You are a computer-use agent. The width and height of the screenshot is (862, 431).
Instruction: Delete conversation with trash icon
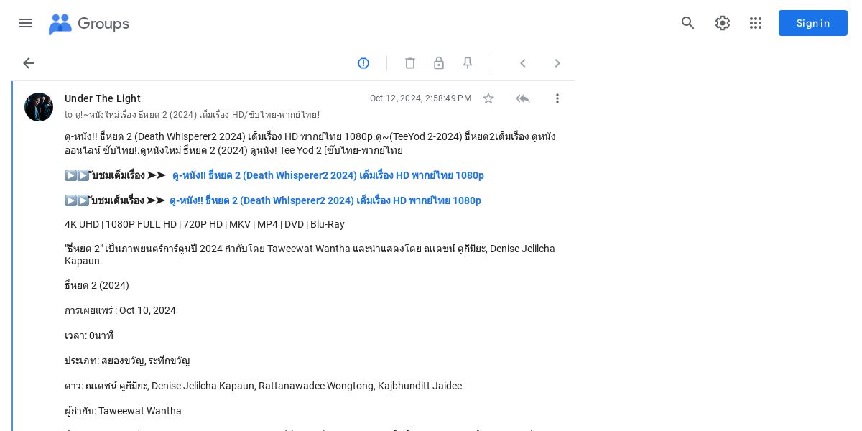point(410,63)
